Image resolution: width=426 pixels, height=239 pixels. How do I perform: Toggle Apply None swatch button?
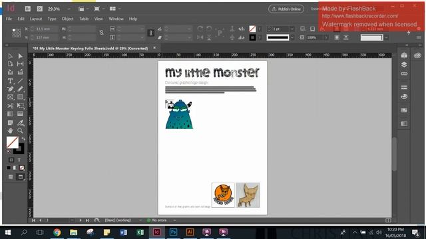click(22, 168)
